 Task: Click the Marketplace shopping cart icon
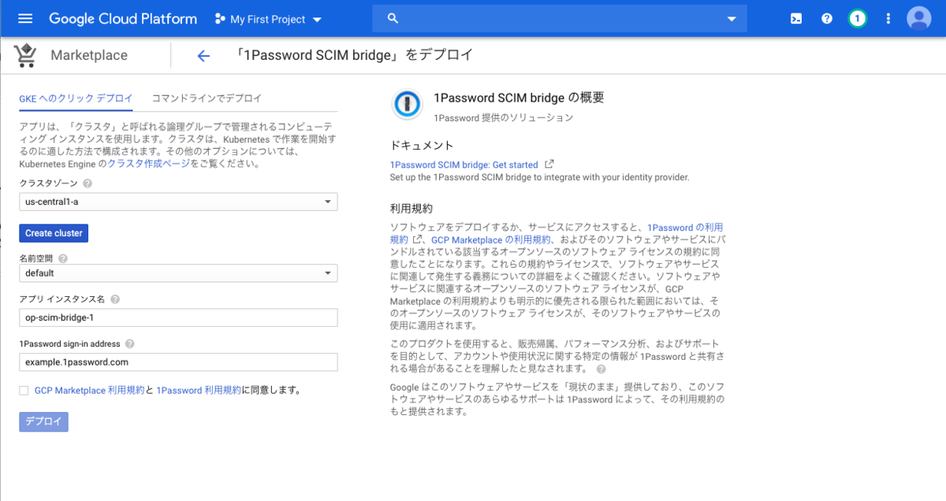(24, 55)
